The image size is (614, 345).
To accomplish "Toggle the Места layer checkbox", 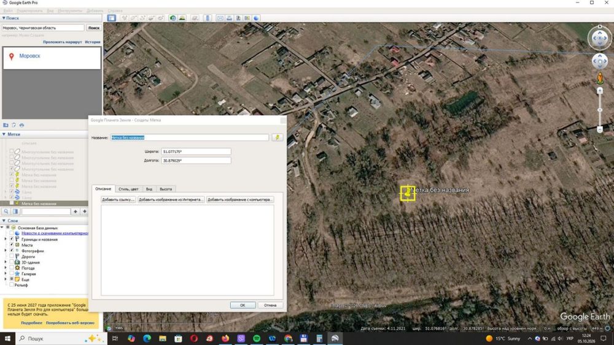I will [11, 245].
